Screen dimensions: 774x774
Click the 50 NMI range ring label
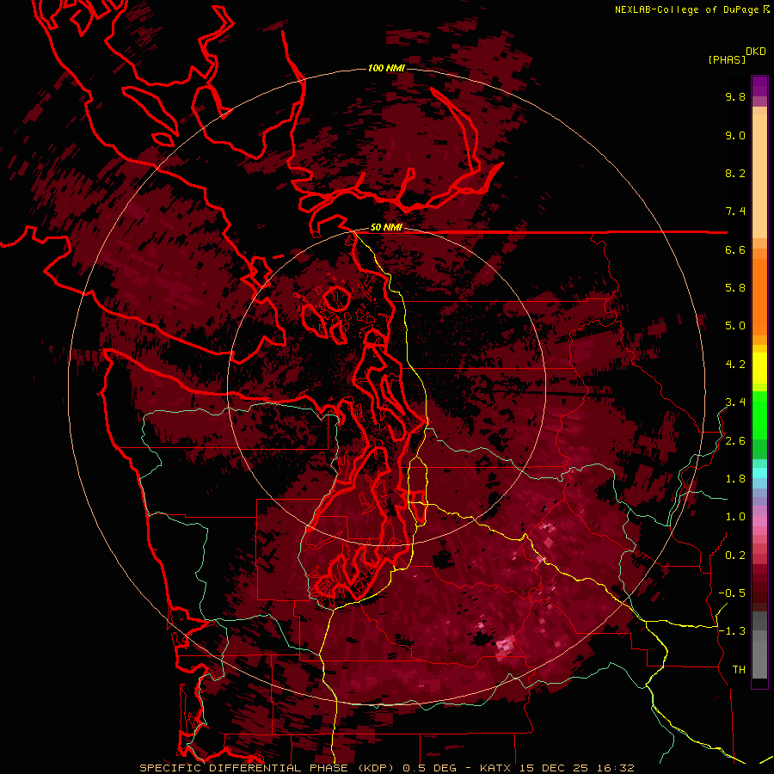(386, 228)
